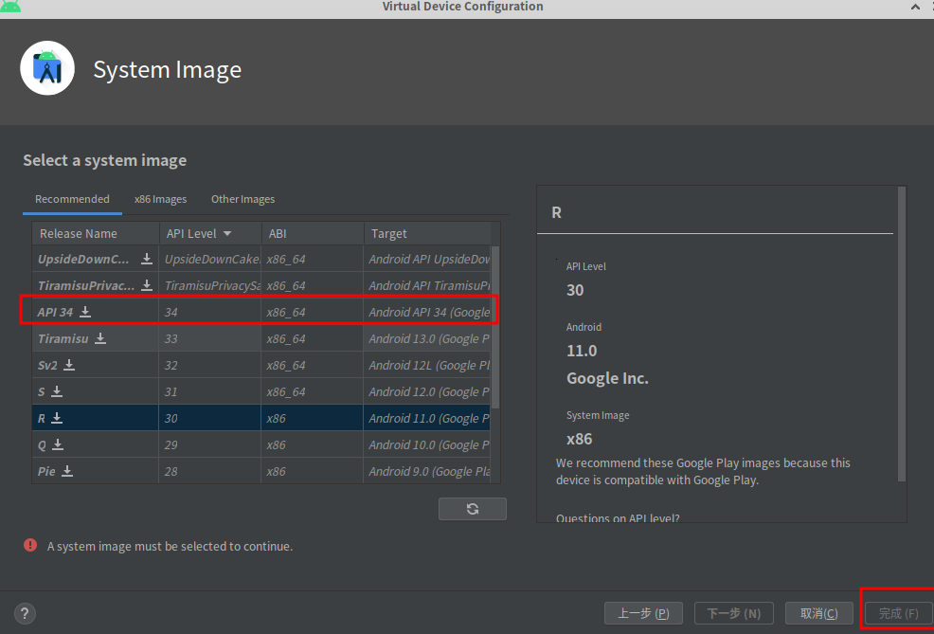Screen dimensions: 934x634
Task: Click 'Android API 34 (Google' target cell
Action: click(x=427, y=312)
